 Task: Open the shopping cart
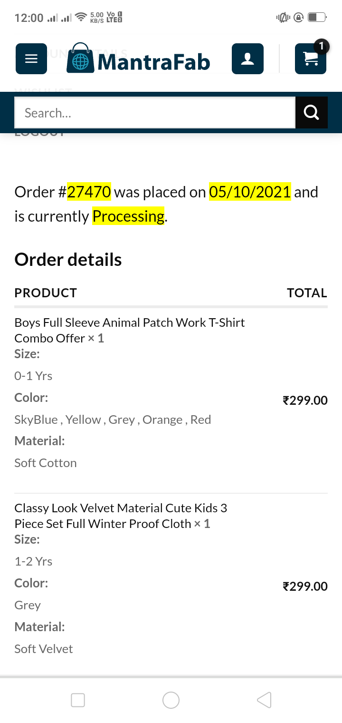[x=310, y=60]
